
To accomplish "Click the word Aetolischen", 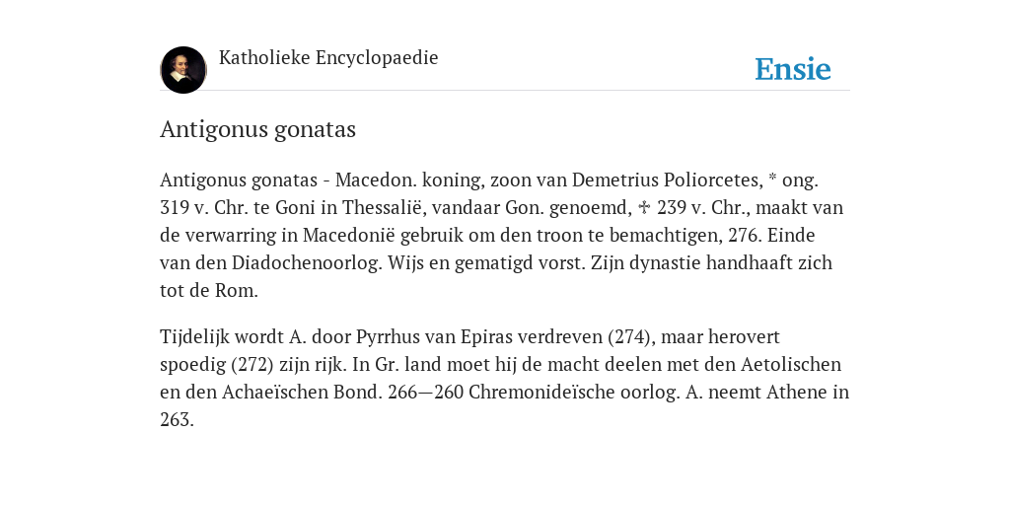I will 791,365.
